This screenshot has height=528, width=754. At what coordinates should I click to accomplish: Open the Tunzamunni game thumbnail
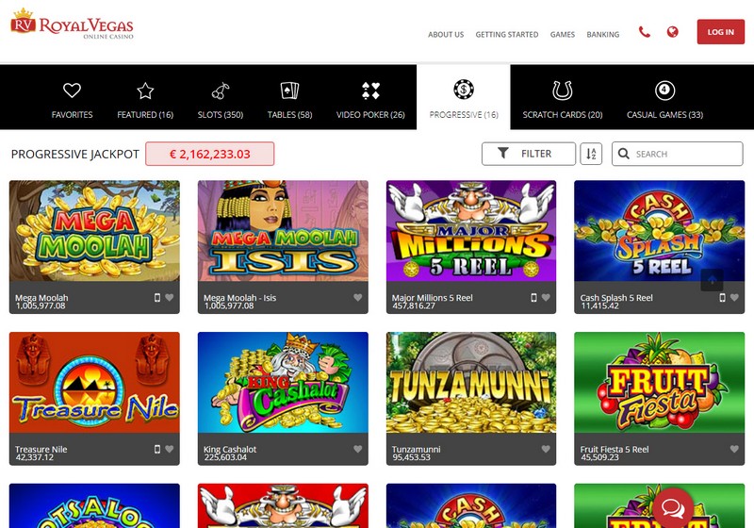coord(470,382)
